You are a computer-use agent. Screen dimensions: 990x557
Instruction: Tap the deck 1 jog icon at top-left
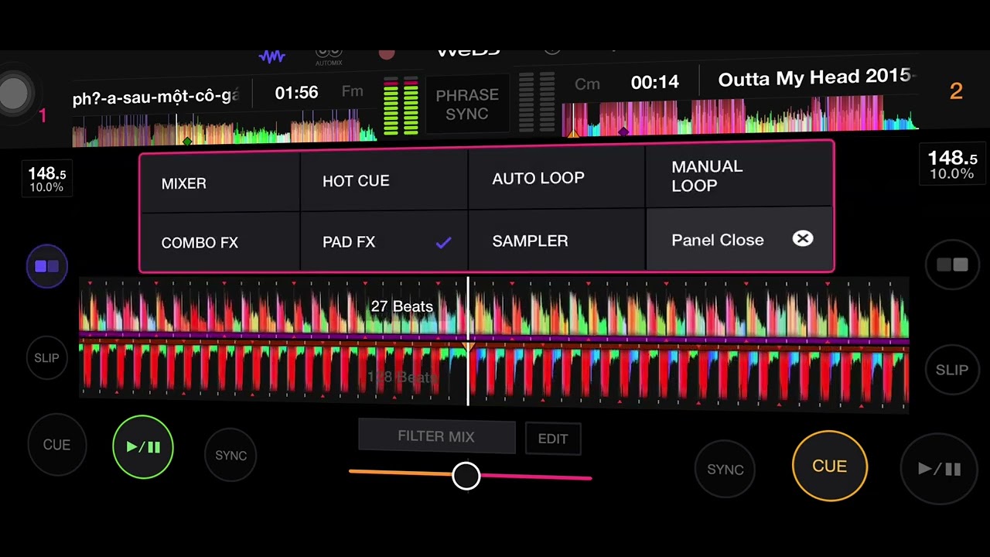(12, 93)
